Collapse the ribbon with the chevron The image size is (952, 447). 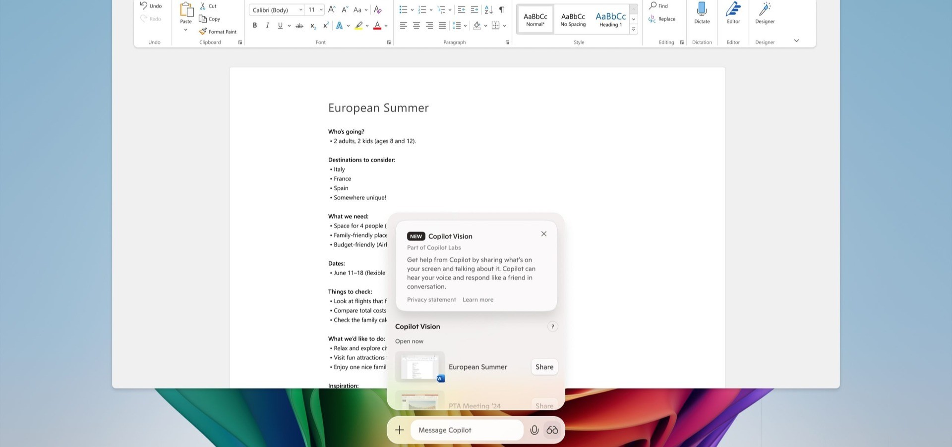coord(796,41)
